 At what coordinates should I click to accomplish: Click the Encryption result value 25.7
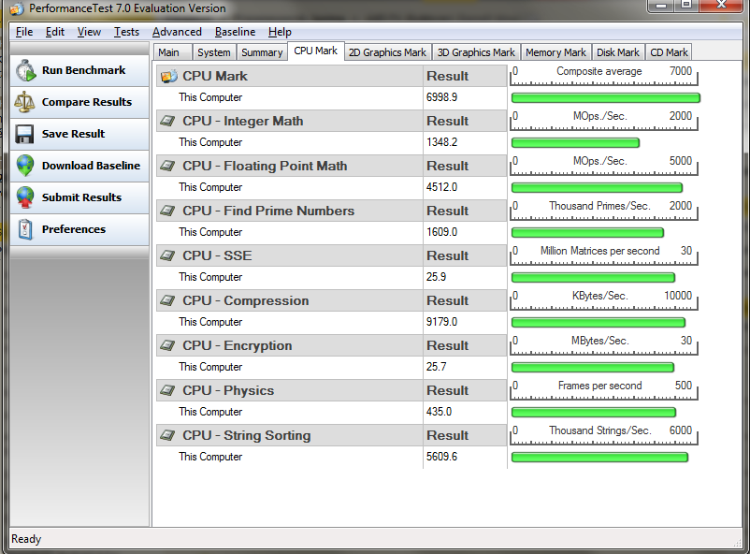[436, 367]
